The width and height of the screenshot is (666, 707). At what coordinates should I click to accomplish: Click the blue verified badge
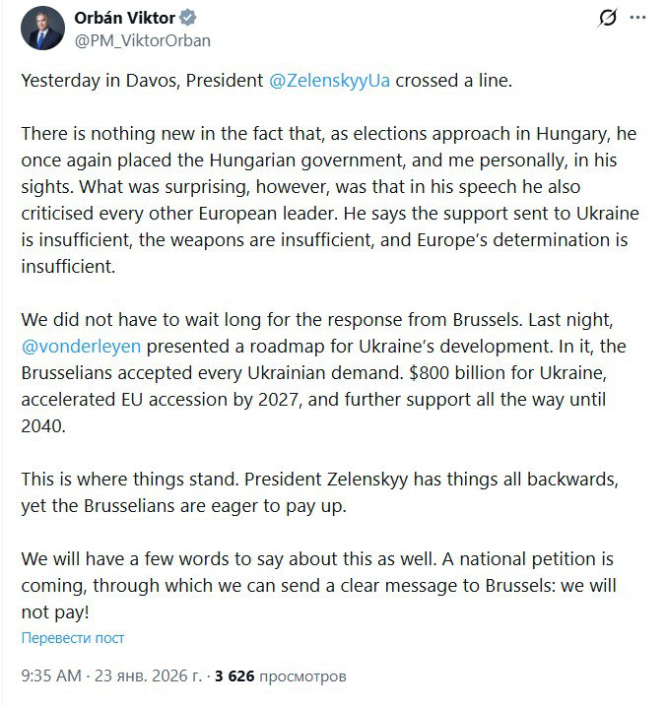point(187,18)
